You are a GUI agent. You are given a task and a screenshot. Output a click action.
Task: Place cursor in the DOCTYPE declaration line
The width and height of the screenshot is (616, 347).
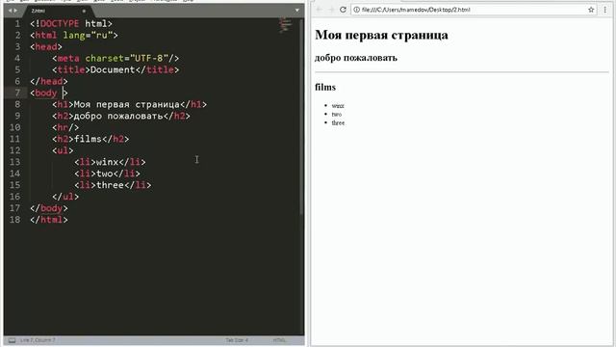coord(71,24)
